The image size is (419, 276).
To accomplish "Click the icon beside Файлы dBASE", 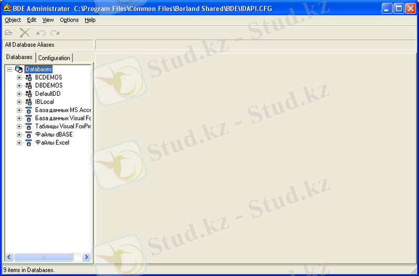I will 29,135.
